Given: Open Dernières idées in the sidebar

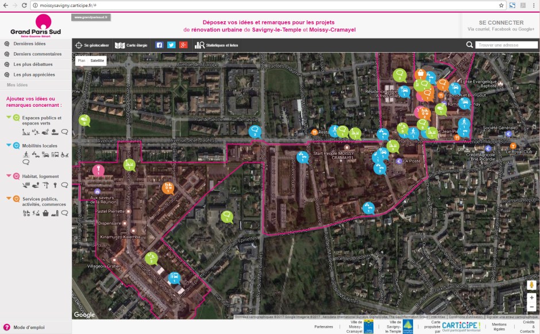Looking at the screenshot, I should pyautogui.click(x=29, y=44).
